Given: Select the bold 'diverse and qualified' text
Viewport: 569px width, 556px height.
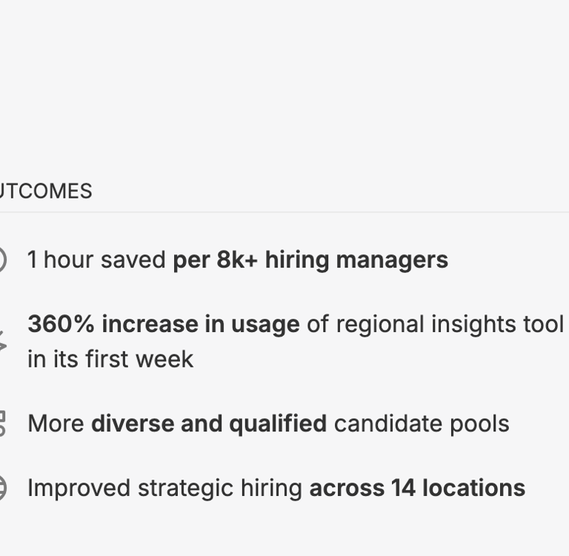Looking at the screenshot, I should [209, 425].
